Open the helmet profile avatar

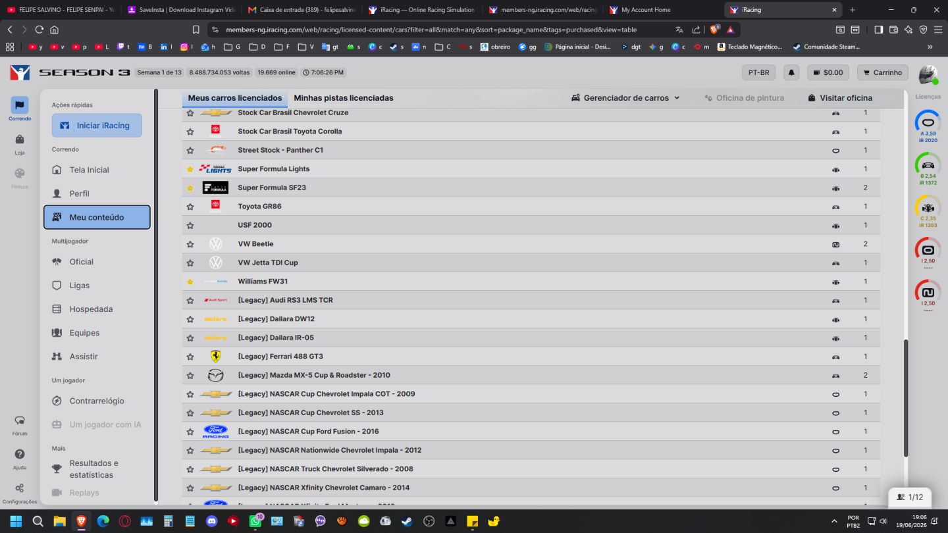coord(928,74)
